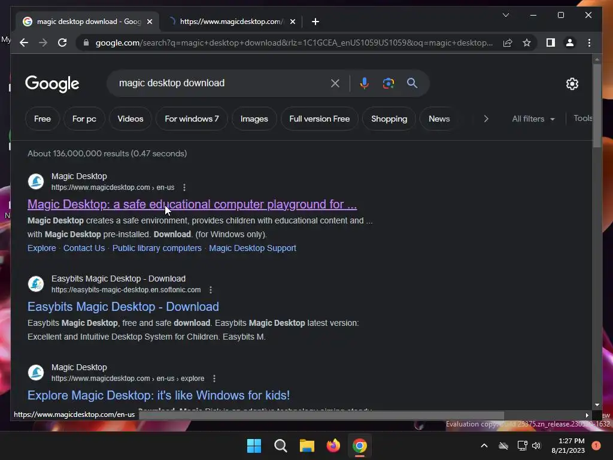Go back to the previous page
This screenshot has width=613, height=460.
24,43
